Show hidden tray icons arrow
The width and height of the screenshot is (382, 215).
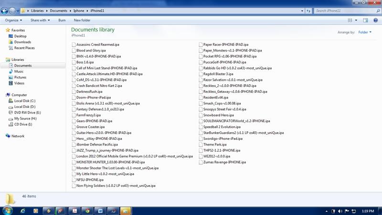click(x=327, y=211)
